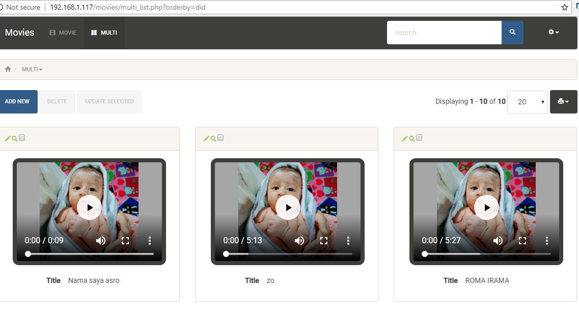
Task: Select the checkbox on the 'zo' card
Action: 220,137
